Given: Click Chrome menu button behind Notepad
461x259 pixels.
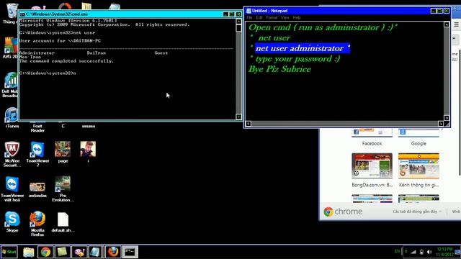Looking at the screenshot, I should coord(456,24).
